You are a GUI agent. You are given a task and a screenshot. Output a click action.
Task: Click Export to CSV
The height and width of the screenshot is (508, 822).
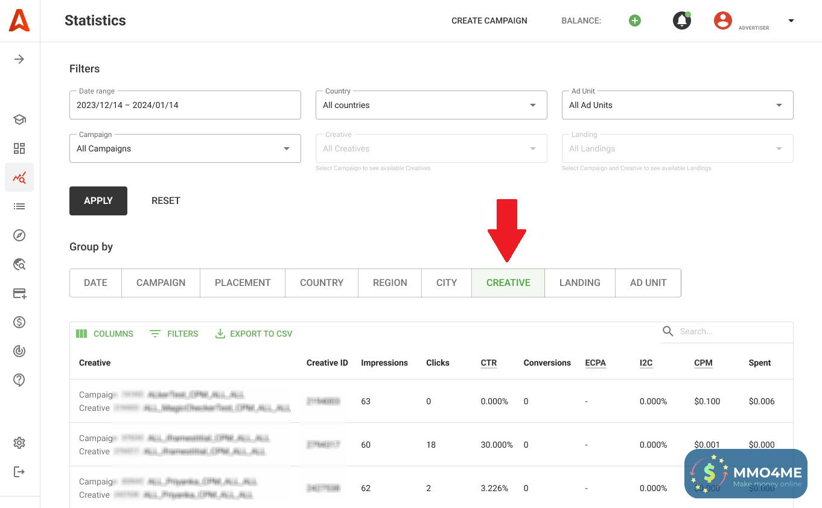pyautogui.click(x=254, y=334)
